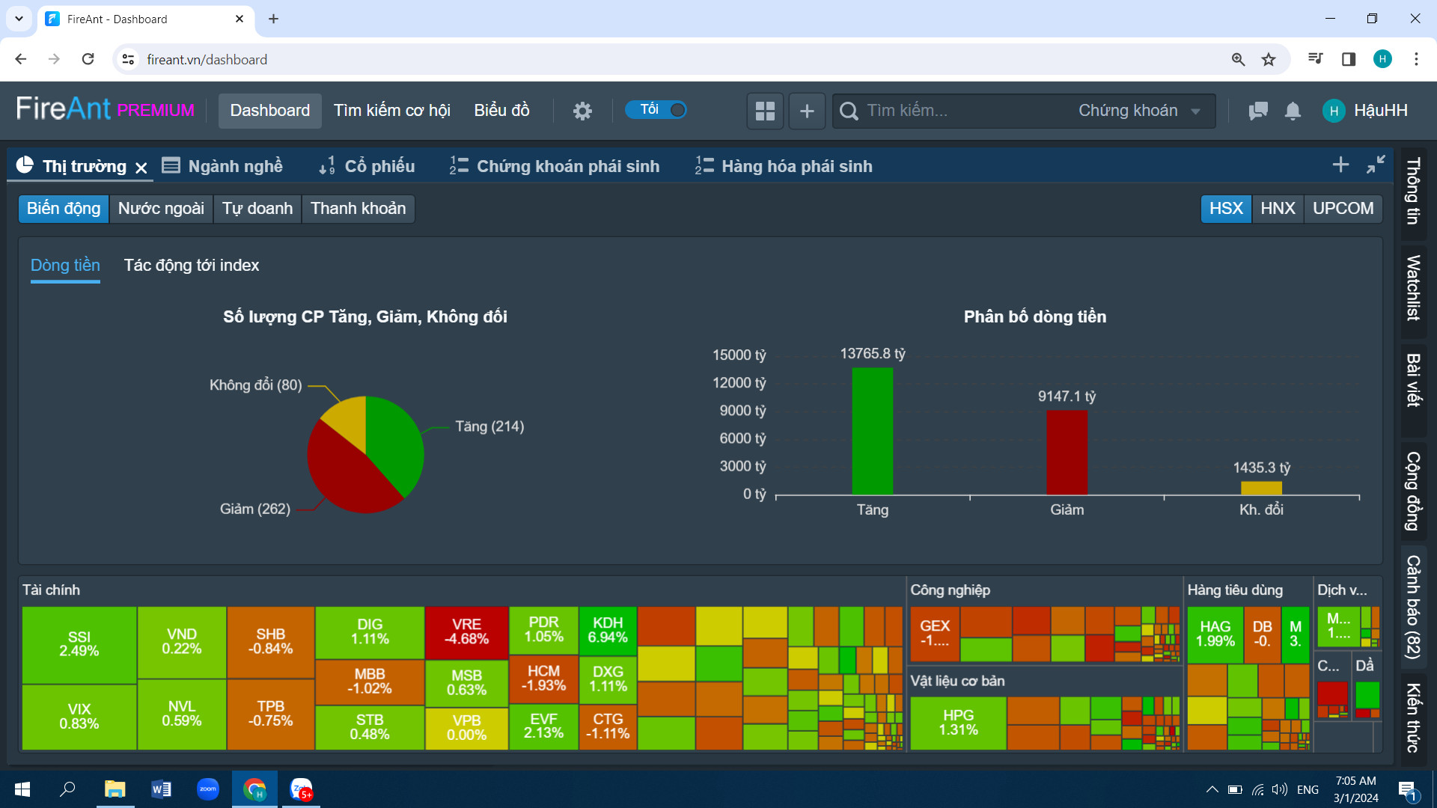Open the notifications bell
Screen dimensions: 1437x808
tap(1293, 111)
